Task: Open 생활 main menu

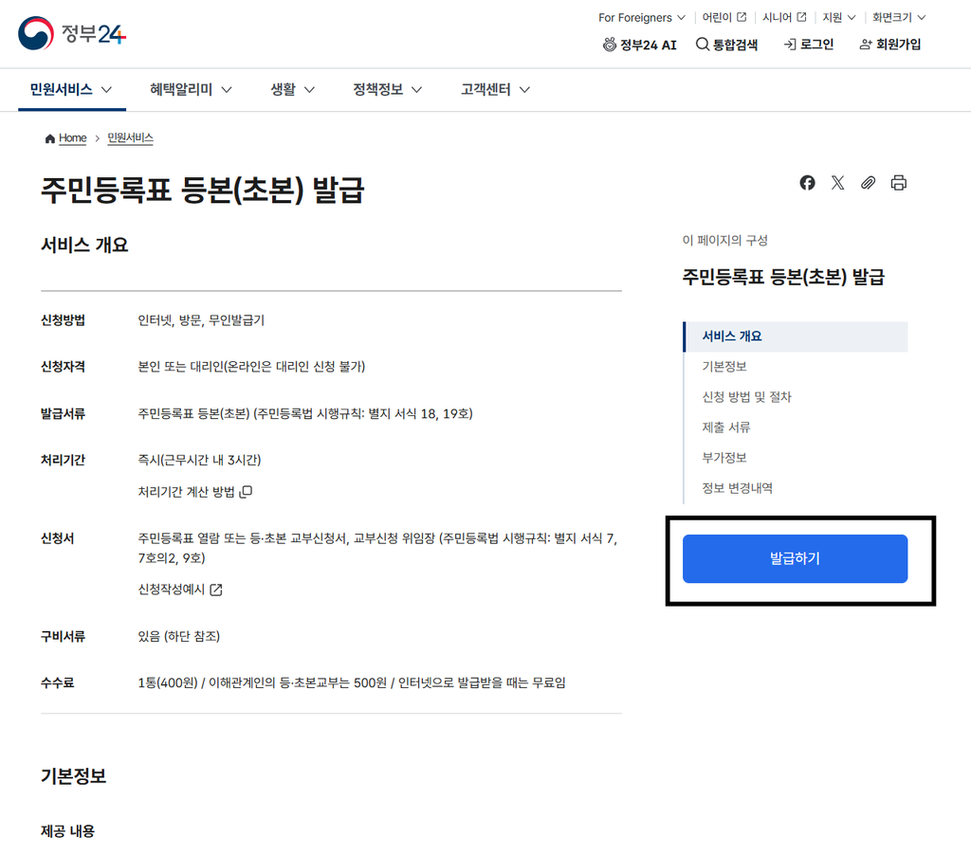Action: point(292,90)
